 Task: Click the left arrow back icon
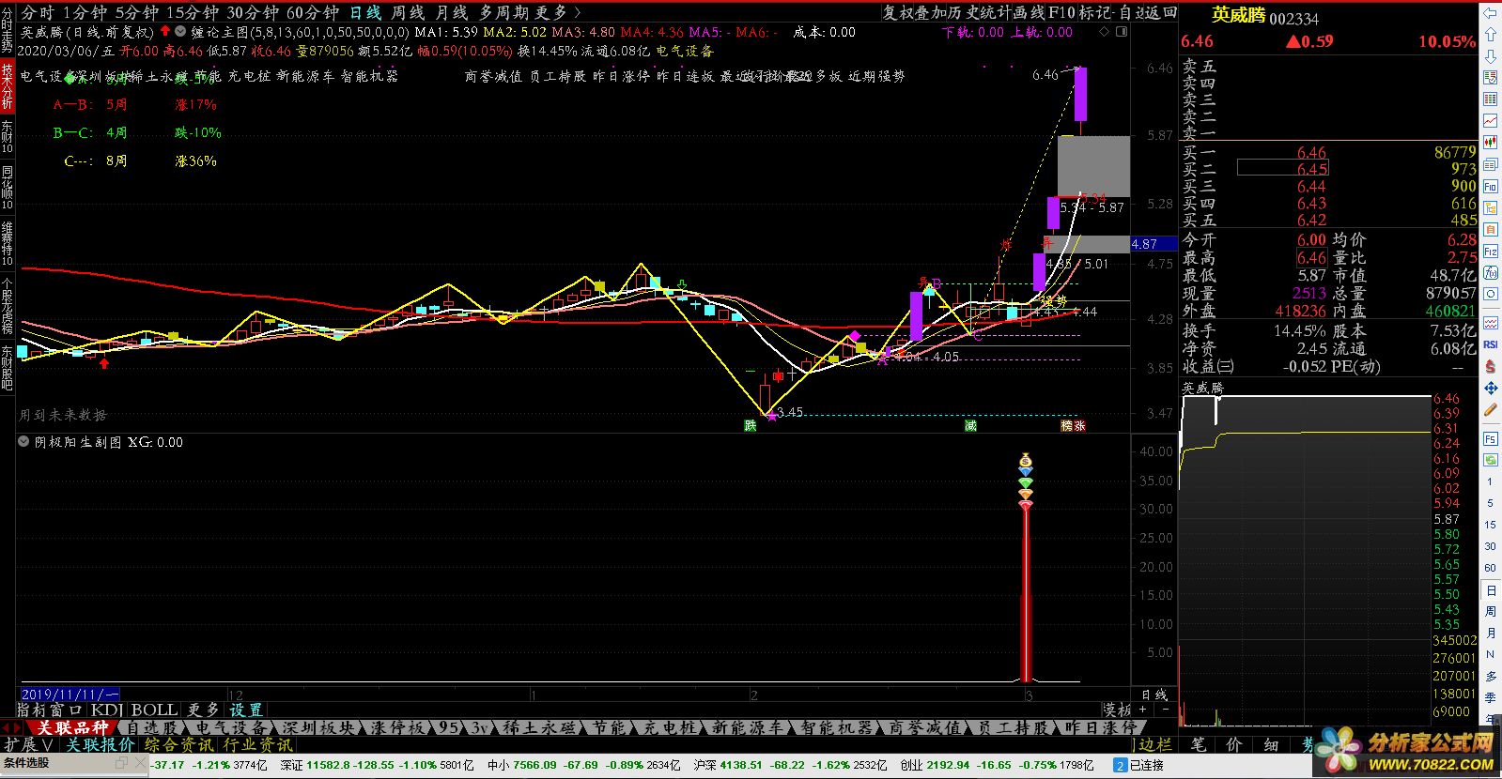coord(1491,14)
